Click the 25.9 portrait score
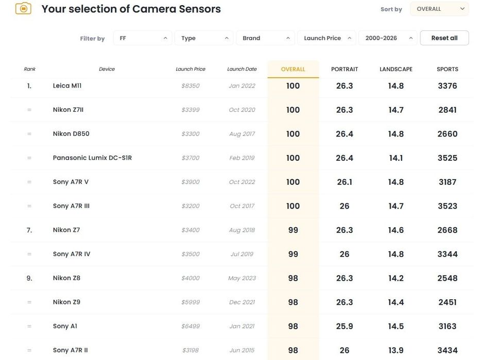The height and width of the screenshot is (360, 483). [x=344, y=326]
